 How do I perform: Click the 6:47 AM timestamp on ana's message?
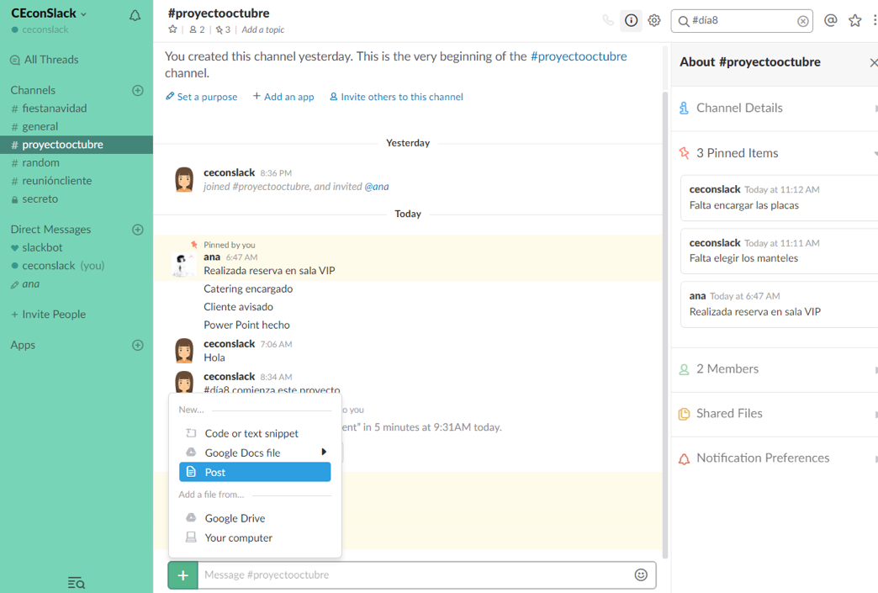[x=242, y=257]
